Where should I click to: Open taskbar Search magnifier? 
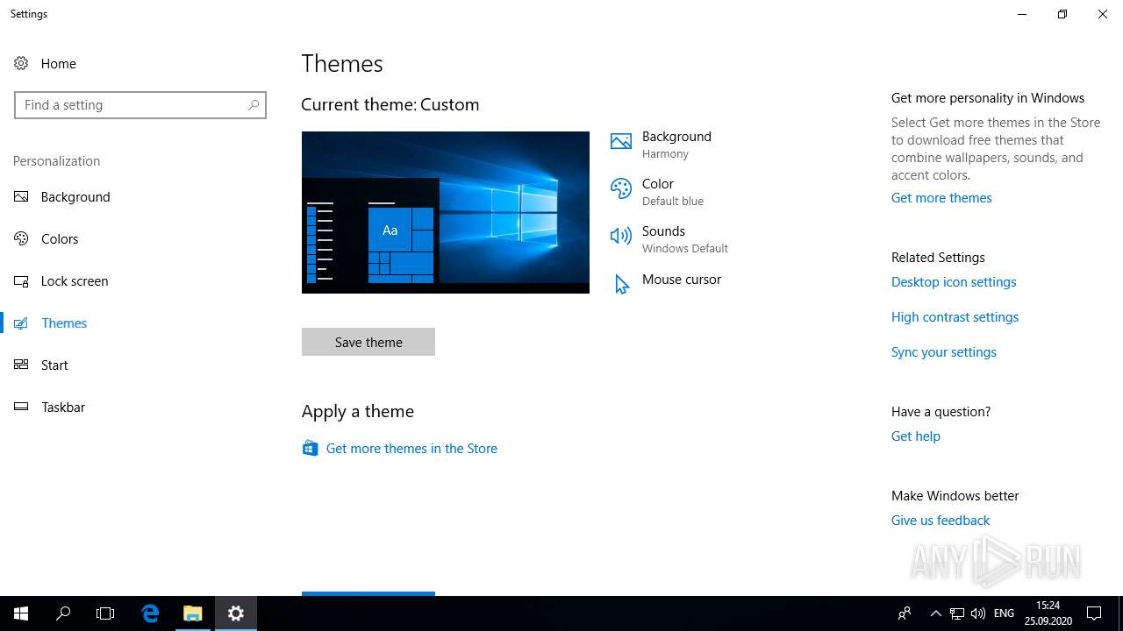click(x=63, y=613)
